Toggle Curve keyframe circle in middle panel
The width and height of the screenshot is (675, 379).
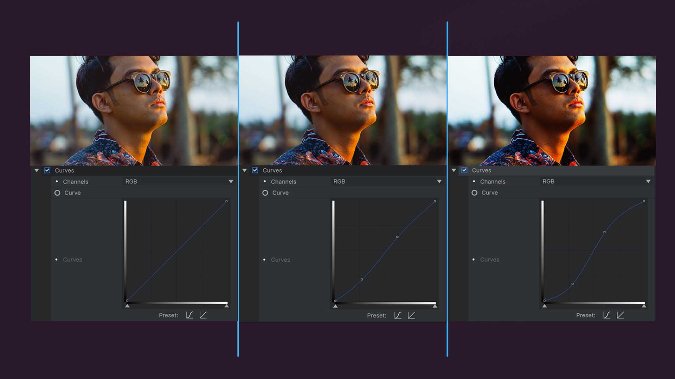pos(265,193)
